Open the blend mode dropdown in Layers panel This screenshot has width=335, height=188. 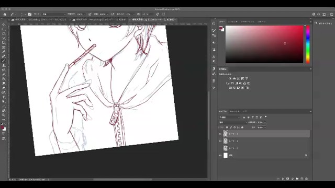point(233,122)
